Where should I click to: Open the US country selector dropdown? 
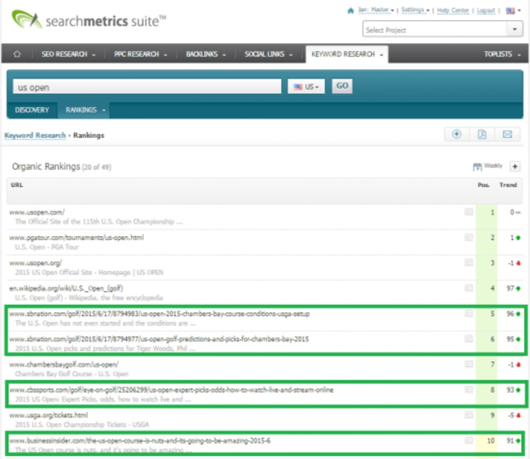coord(306,87)
